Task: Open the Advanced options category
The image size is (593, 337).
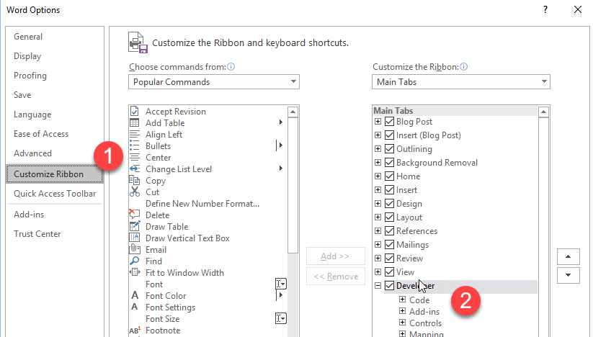Action: 55,153
